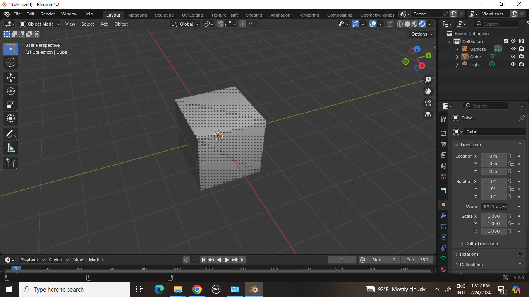This screenshot has width=529, height=297.
Task: Select the Move tool in toolbar
Action: [x=11, y=78]
